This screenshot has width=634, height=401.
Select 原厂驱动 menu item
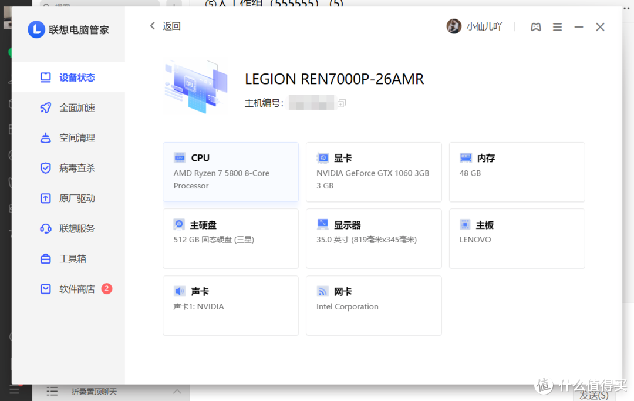click(68, 198)
